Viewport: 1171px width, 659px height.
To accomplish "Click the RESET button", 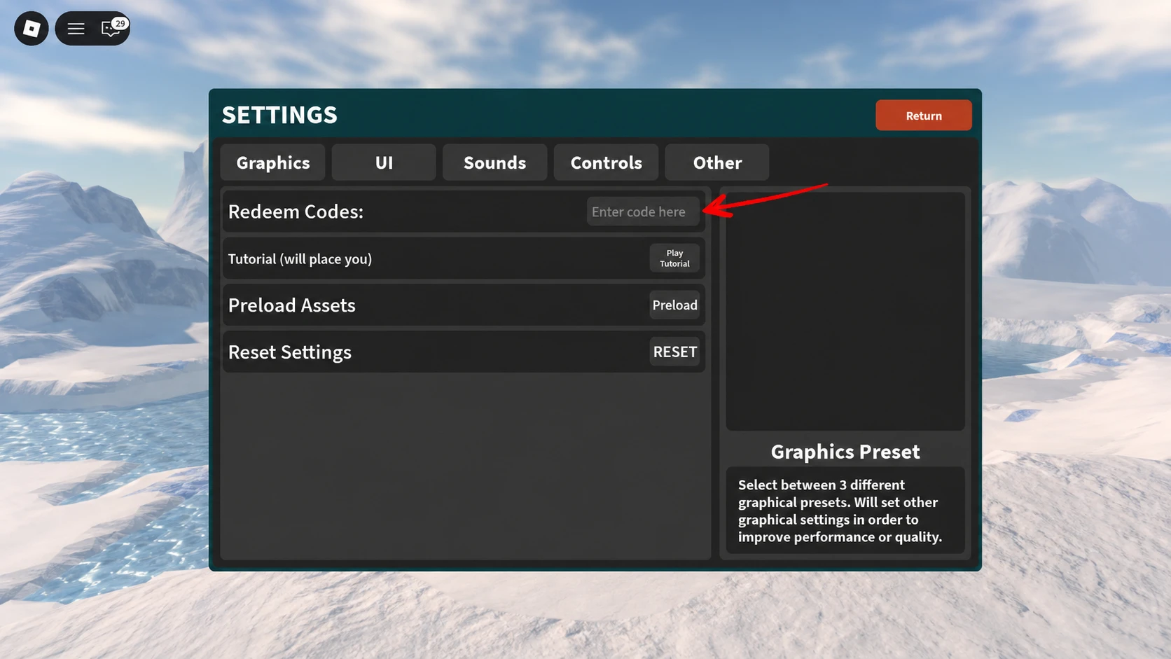I will pyautogui.click(x=674, y=352).
